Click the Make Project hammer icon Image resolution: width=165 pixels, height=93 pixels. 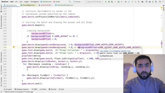pyautogui.click(x=70, y=2)
